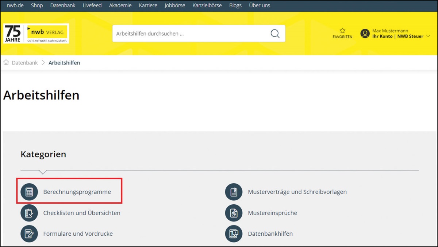The width and height of the screenshot is (438, 247).
Task: Open the Mustereinsprüche category link
Action: pos(272,213)
